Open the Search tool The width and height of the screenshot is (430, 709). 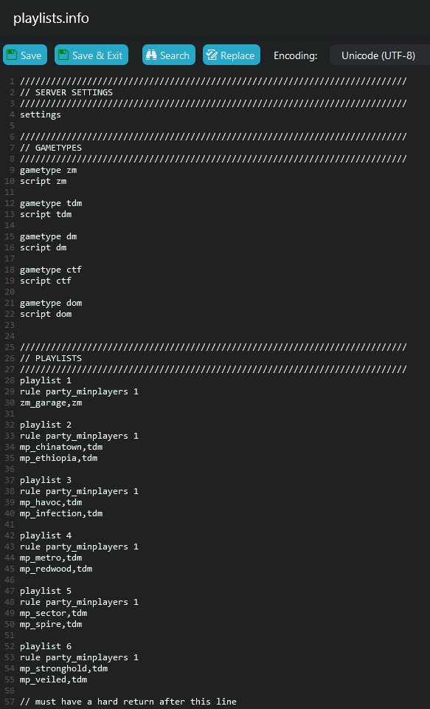click(168, 55)
